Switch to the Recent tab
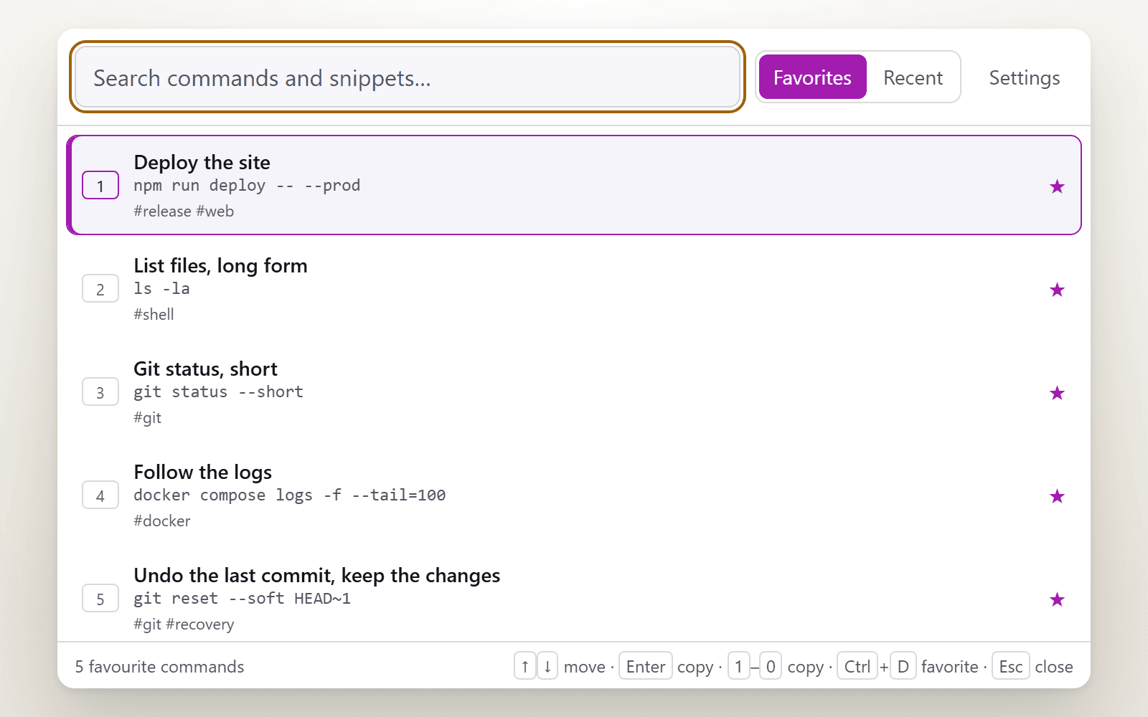 coord(913,77)
